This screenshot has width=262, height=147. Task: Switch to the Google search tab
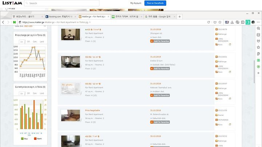(160, 16)
